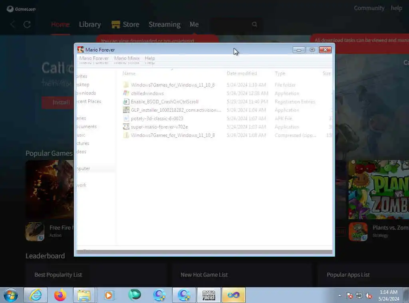Select the Windows7Games_for_Windows_11_10_8 file folder row

tap(173, 85)
